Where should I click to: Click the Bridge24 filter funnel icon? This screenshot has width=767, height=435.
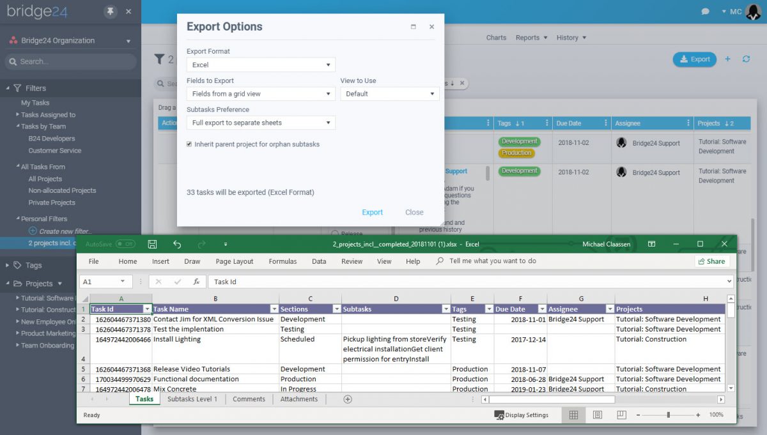[x=159, y=59]
